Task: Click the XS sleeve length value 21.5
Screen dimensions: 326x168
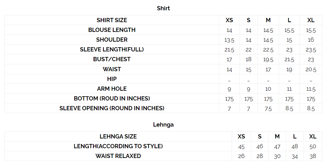Action: pos(229,50)
